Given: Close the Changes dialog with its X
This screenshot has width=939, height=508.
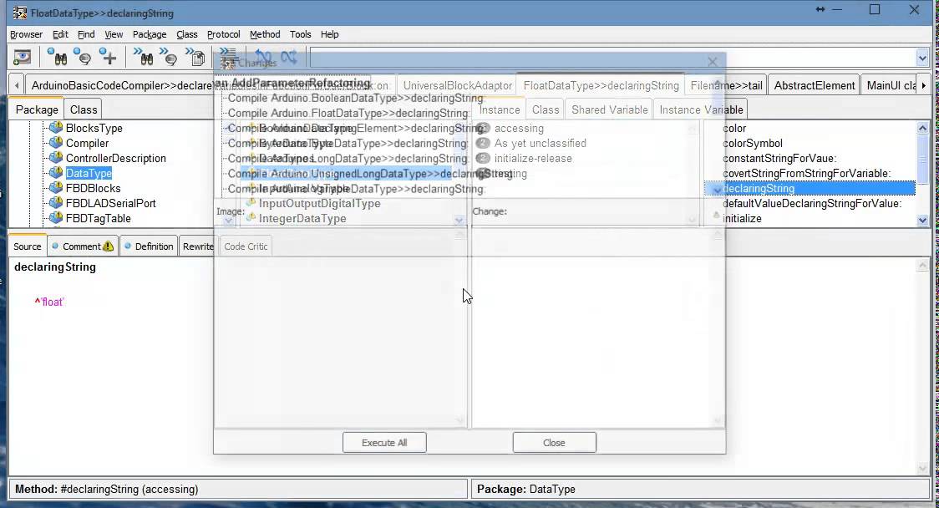Looking at the screenshot, I should pyautogui.click(x=712, y=62).
